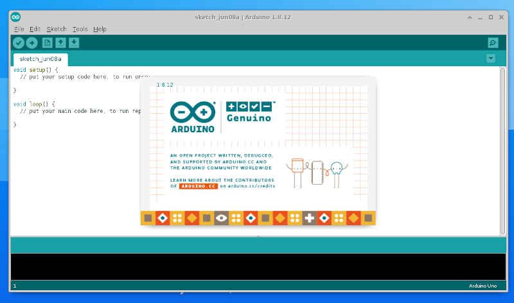This screenshot has height=303, width=514.
Task: Click the 'void setup() {' code line
Action: click(x=36, y=70)
